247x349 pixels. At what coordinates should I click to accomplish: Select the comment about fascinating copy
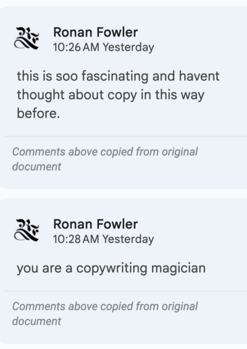118,95
